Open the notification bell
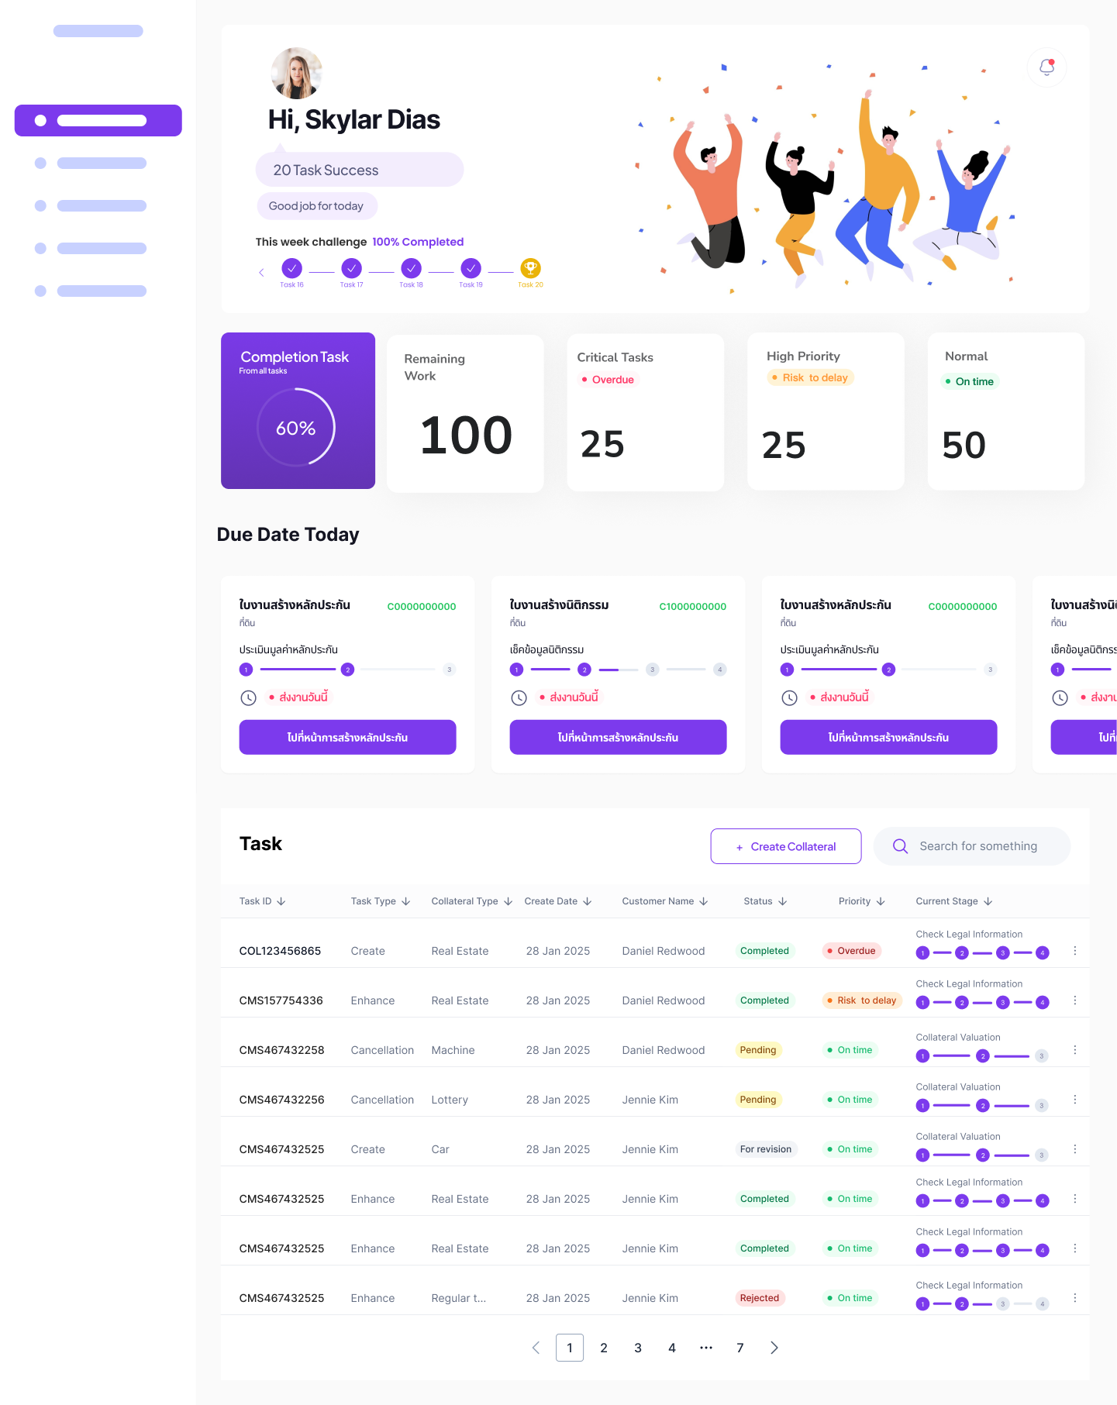Image resolution: width=1117 pixels, height=1405 pixels. click(1046, 67)
